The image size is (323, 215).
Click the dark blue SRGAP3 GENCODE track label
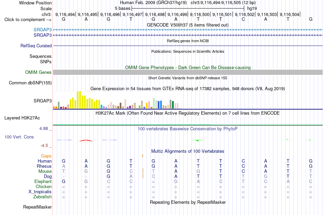coord(42,35)
